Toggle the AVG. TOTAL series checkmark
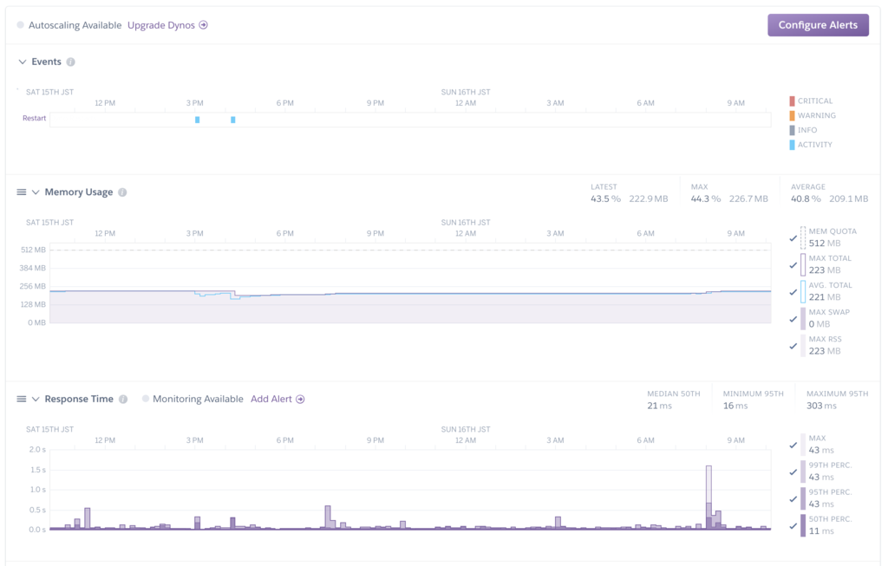The width and height of the screenshot is (888, 566). pyautogui.click(x=793, y=292)
